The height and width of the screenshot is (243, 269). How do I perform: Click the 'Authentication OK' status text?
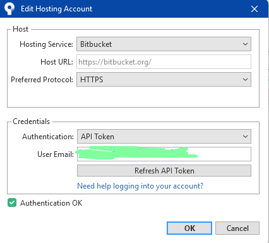51,203
